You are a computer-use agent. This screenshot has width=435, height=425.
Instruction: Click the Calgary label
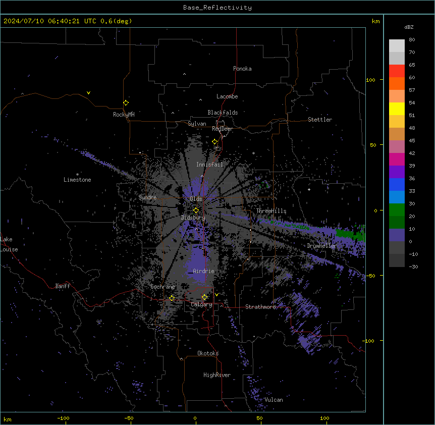[201, 304]
